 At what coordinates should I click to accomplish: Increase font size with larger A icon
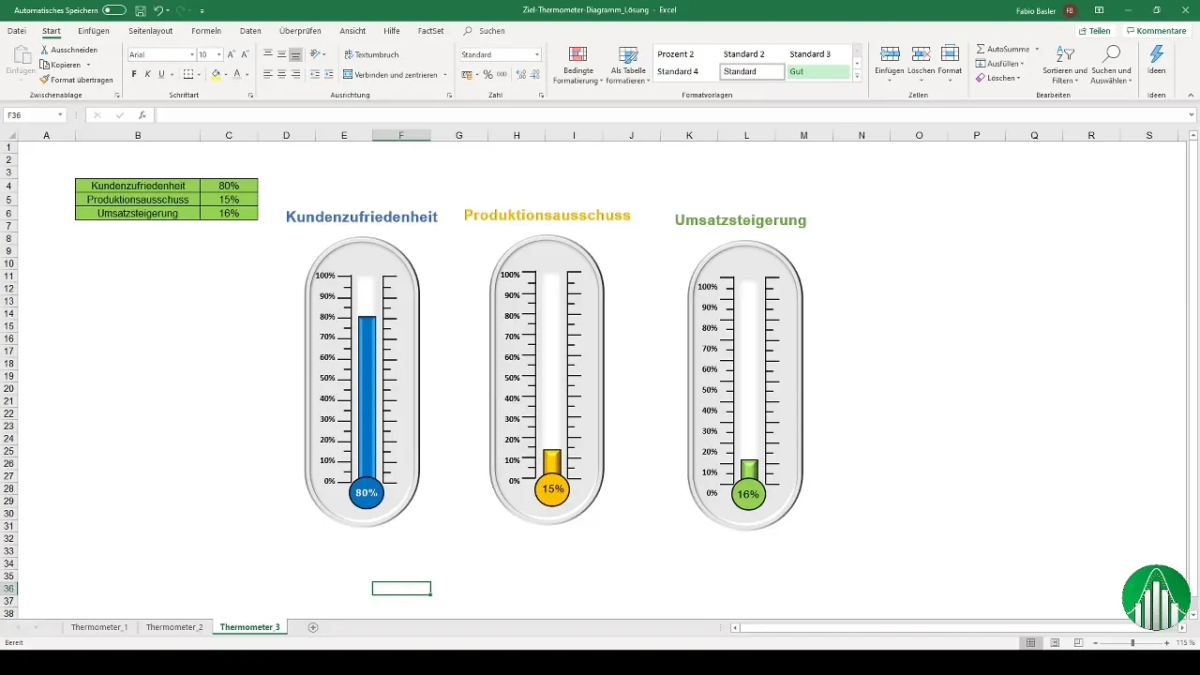pos(232,54)
